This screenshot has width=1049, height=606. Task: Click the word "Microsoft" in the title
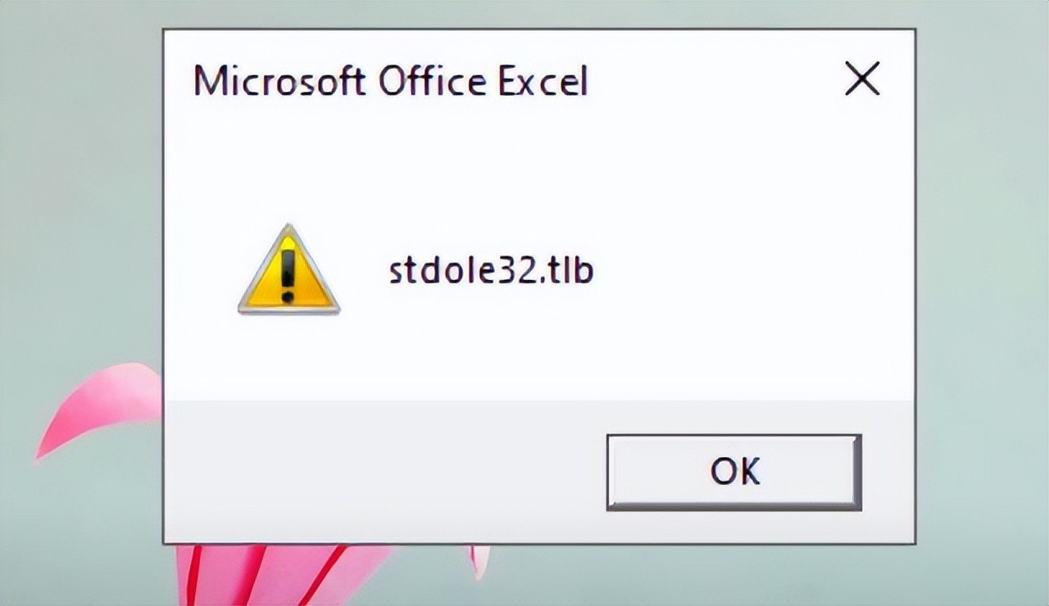[279, 82]
